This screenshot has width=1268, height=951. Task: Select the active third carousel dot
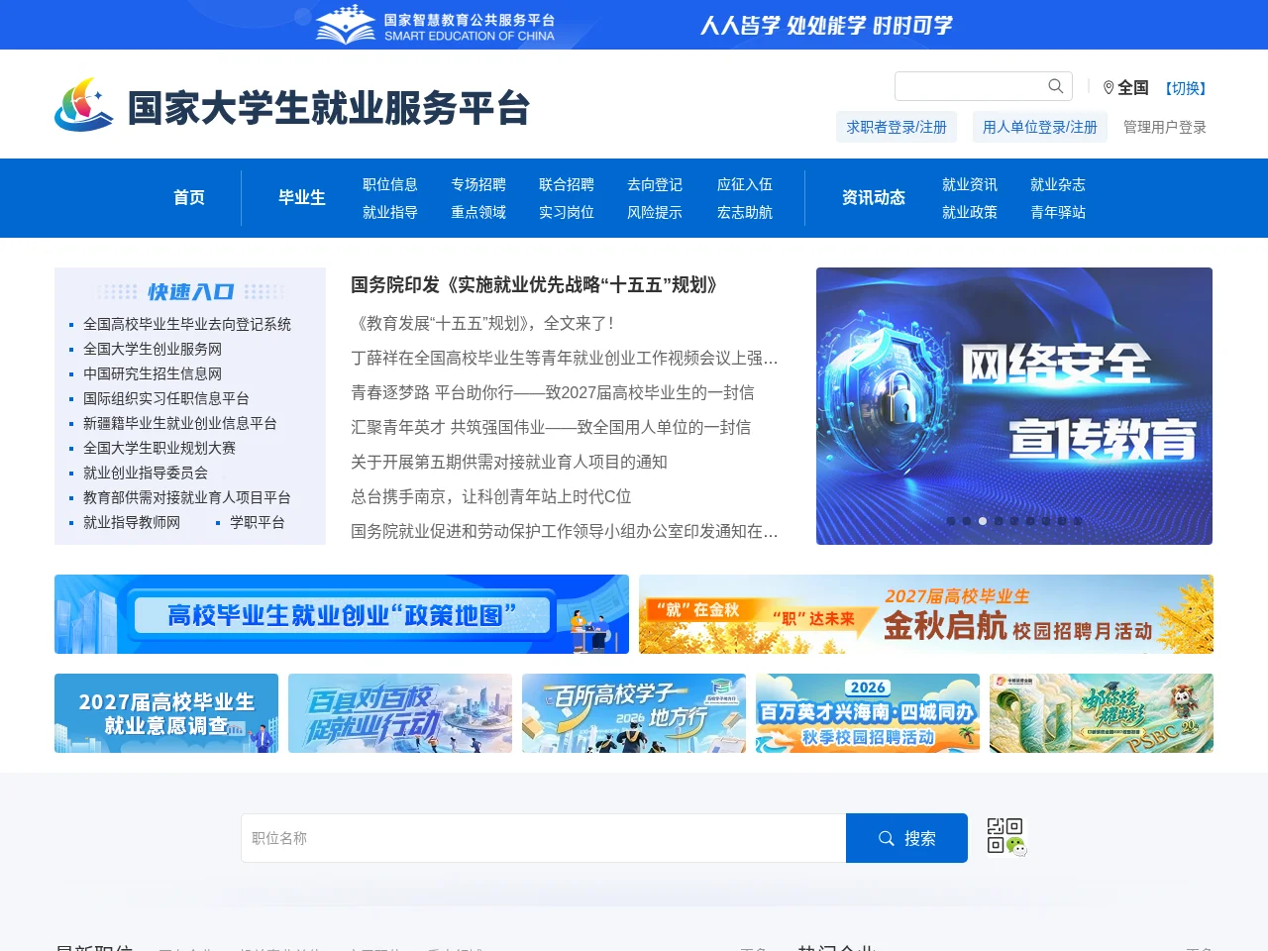pos(983,520)
